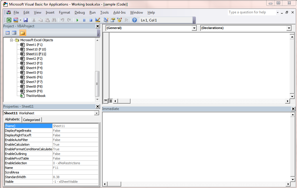Screen dimensions: 297x188
Task: Open the View menu
Action: click(37, 12)
